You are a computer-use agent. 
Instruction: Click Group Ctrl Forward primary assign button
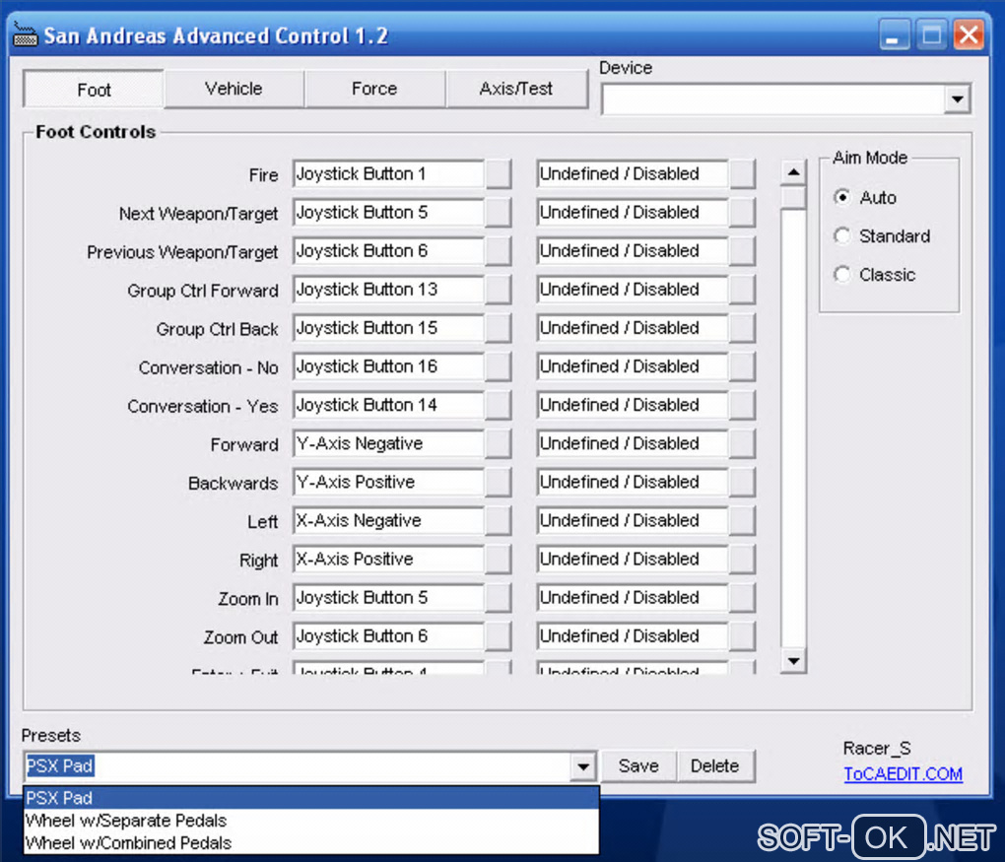coord(498,289)
